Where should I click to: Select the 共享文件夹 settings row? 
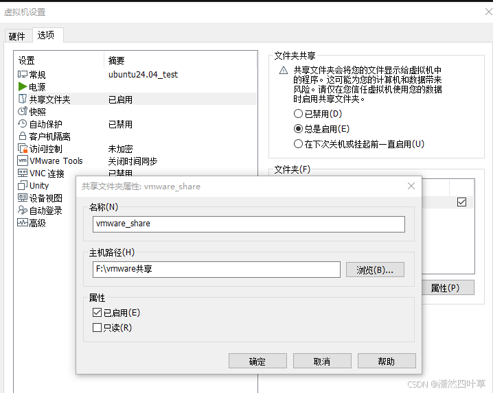(x=136, y=99)
